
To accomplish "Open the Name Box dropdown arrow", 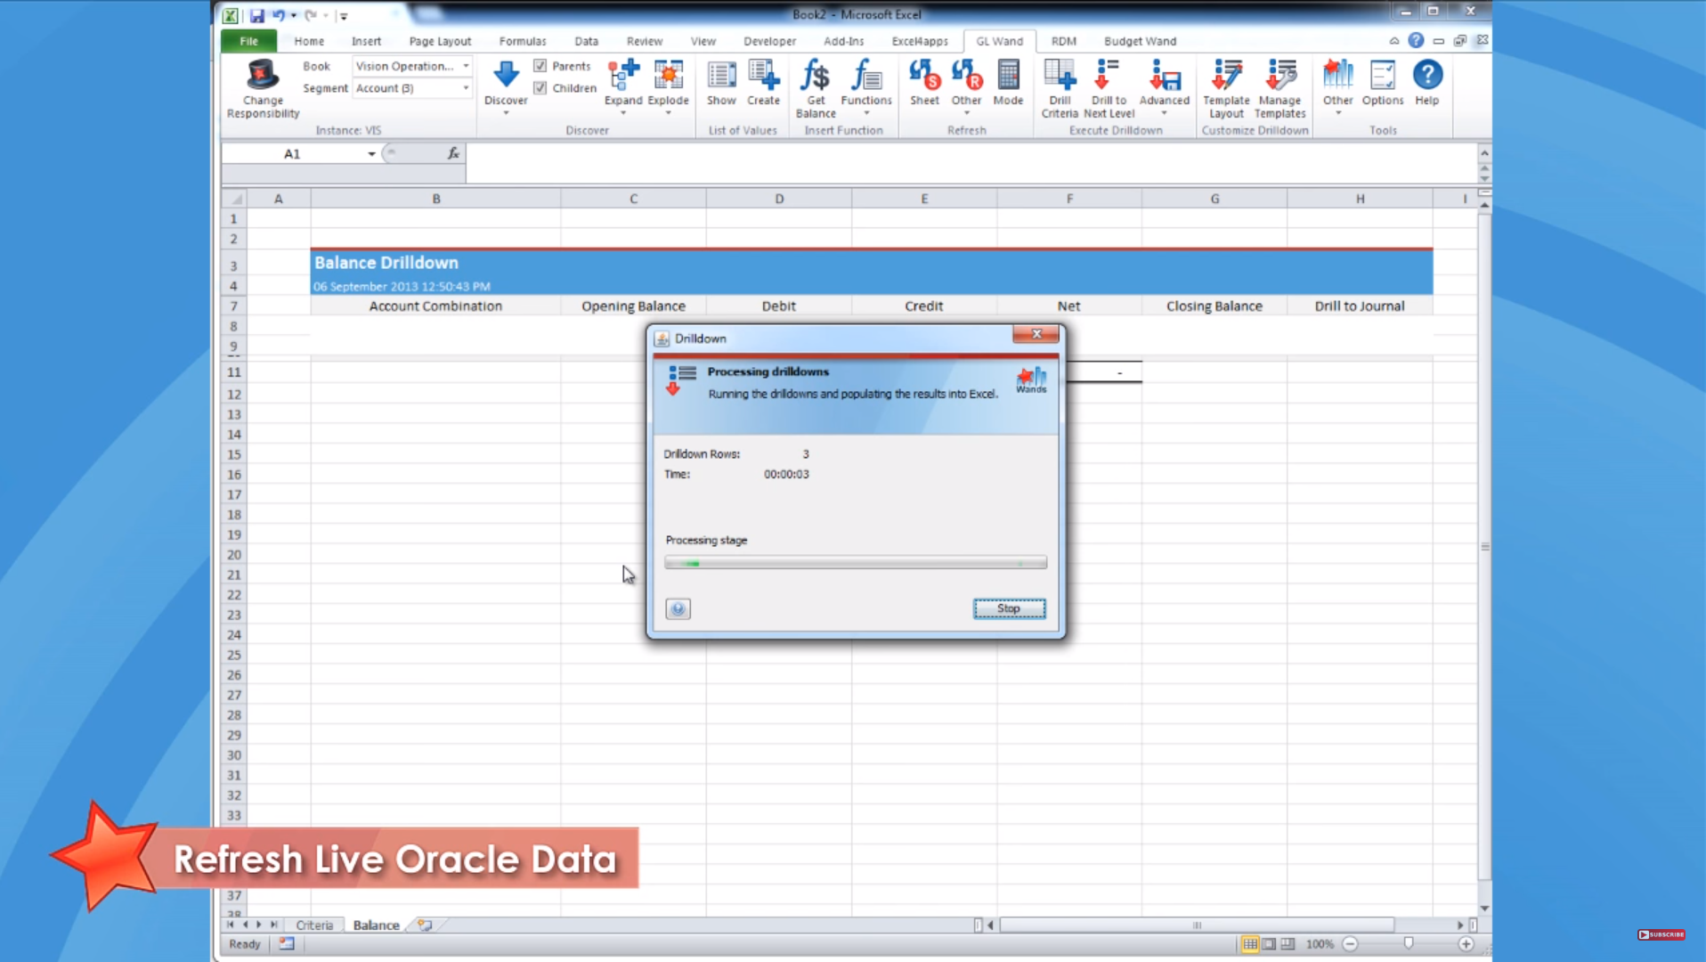I will (x=371, y=154).
